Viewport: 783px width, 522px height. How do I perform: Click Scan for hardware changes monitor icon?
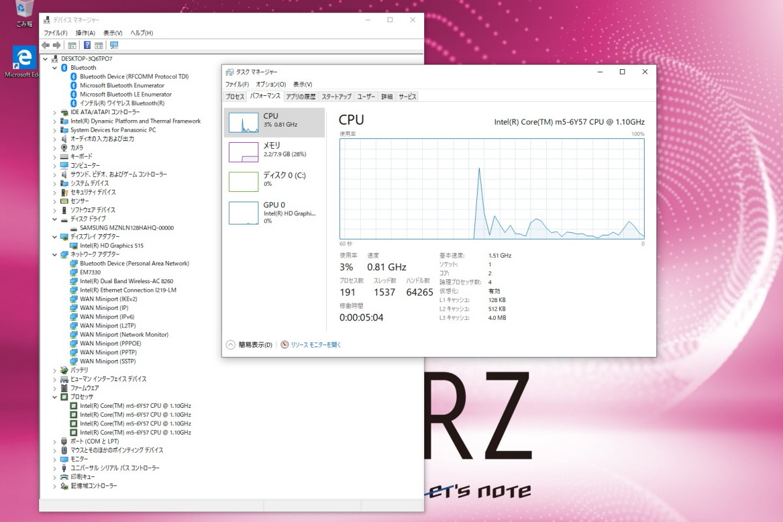point(114,45)
